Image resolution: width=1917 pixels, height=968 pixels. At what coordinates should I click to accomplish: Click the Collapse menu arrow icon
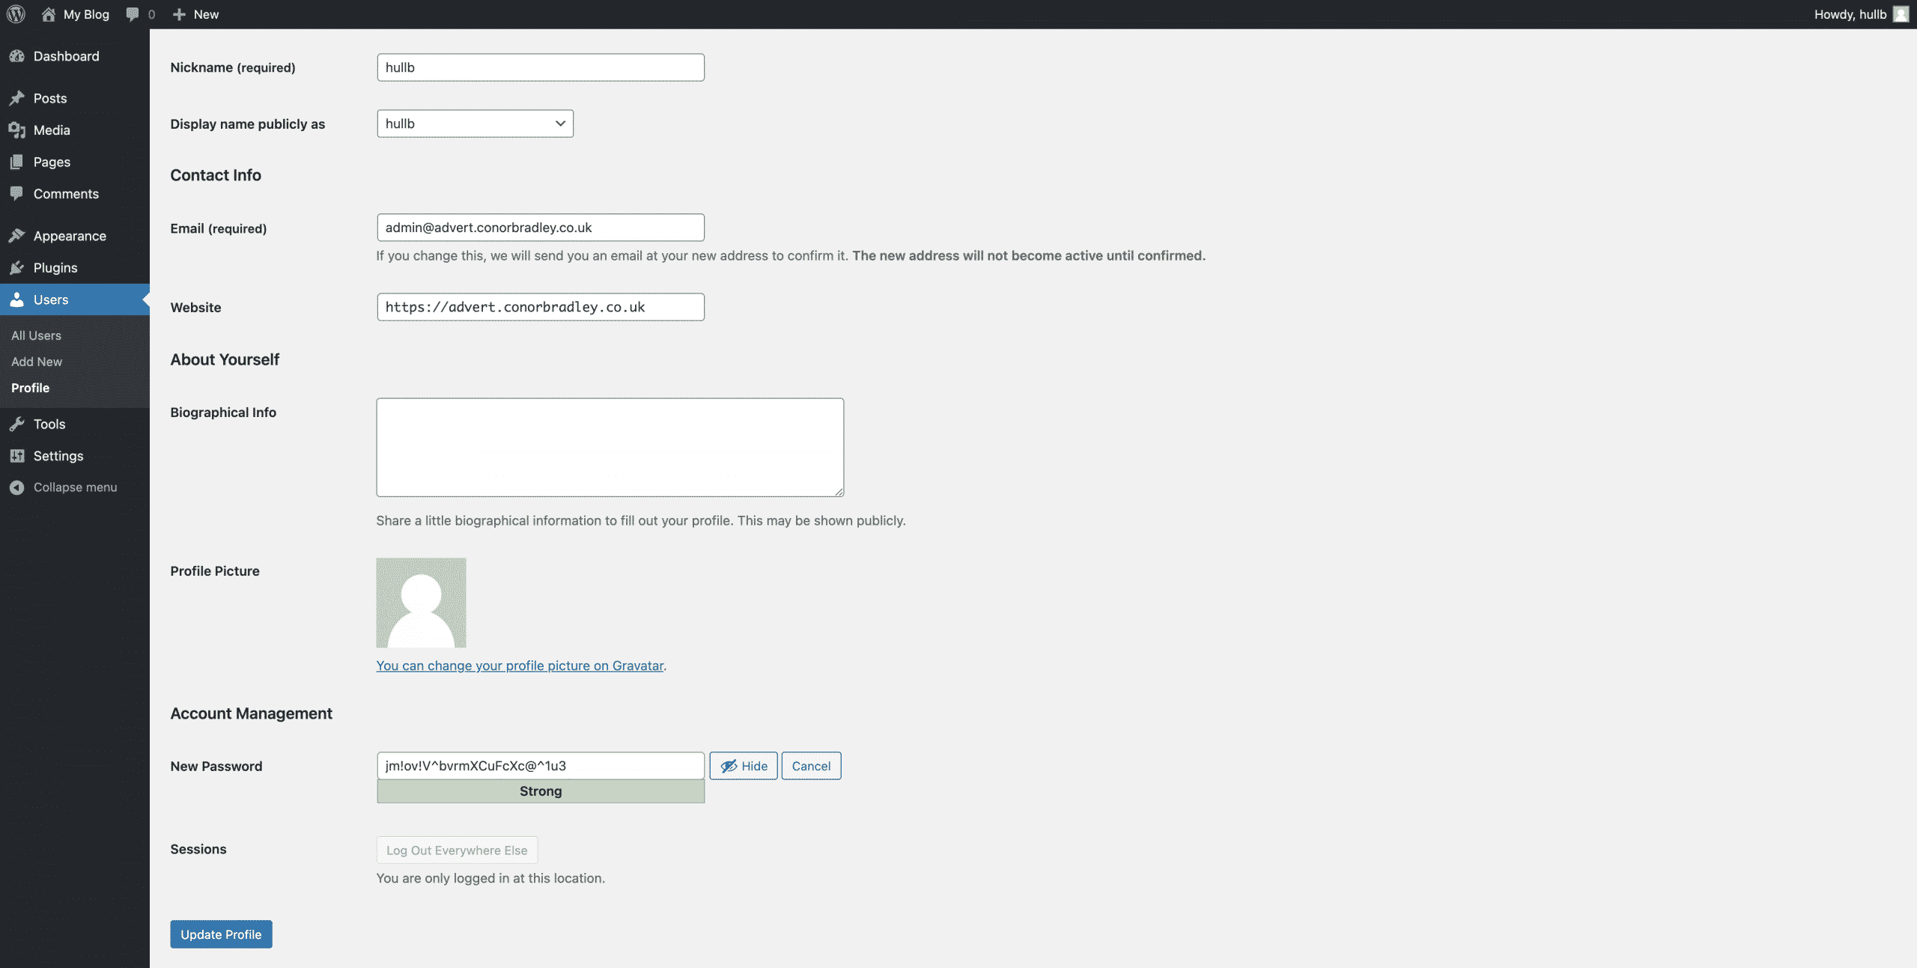pos(16,487)
